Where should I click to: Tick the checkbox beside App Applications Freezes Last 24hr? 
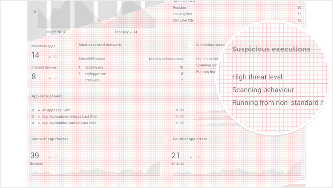[x=33, y=116]
